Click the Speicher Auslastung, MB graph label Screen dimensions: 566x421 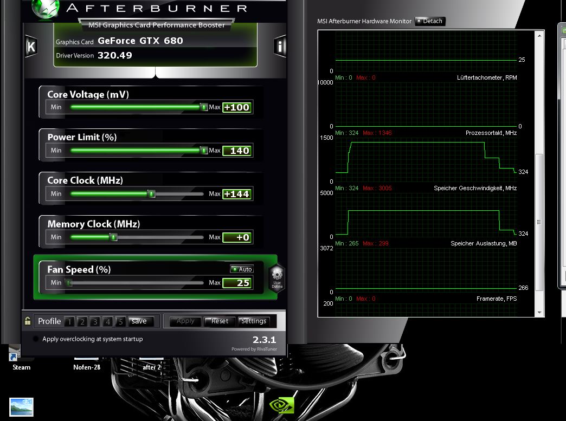coord(484,243)
